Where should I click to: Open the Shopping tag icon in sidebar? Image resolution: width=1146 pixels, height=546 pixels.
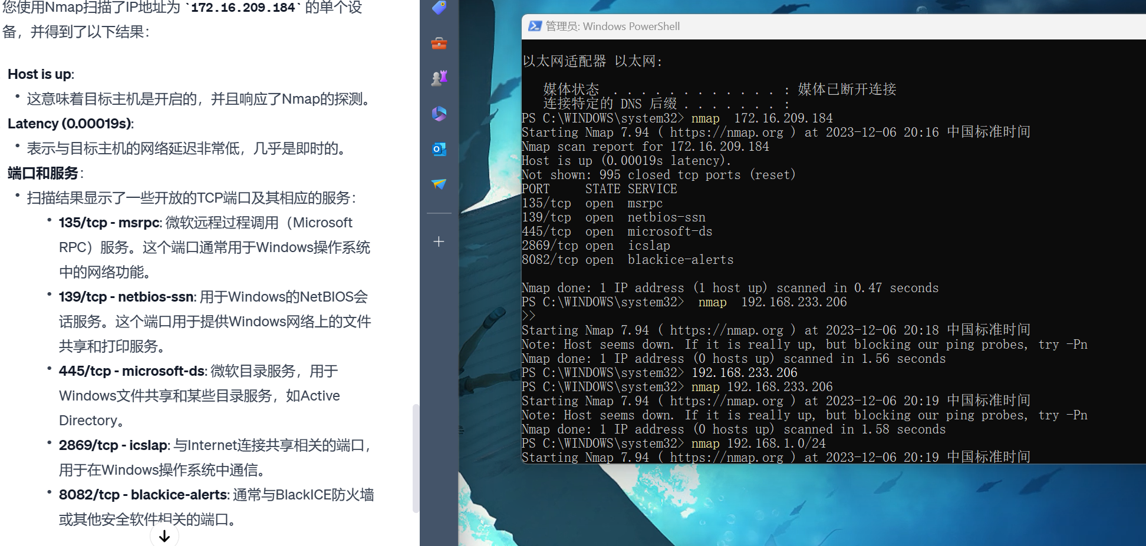(439, 7)
